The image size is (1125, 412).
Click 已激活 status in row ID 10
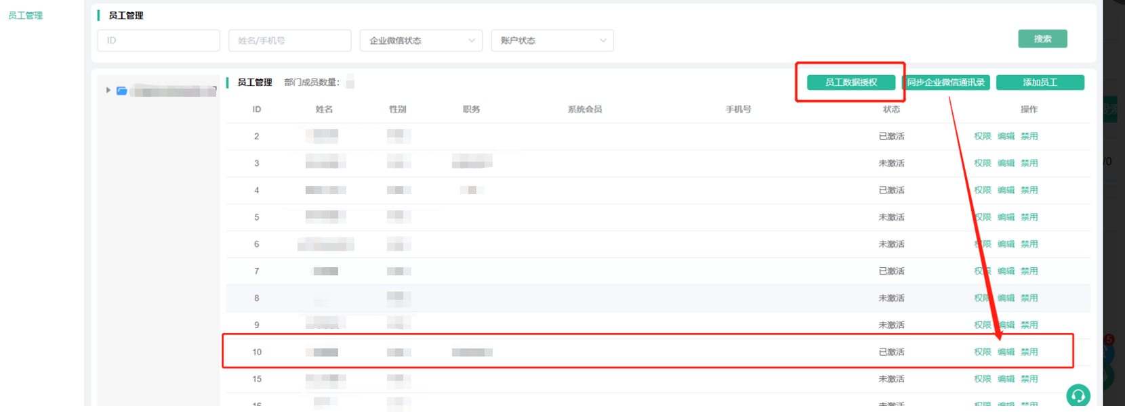pyautogui.click(x=892, y=352)
